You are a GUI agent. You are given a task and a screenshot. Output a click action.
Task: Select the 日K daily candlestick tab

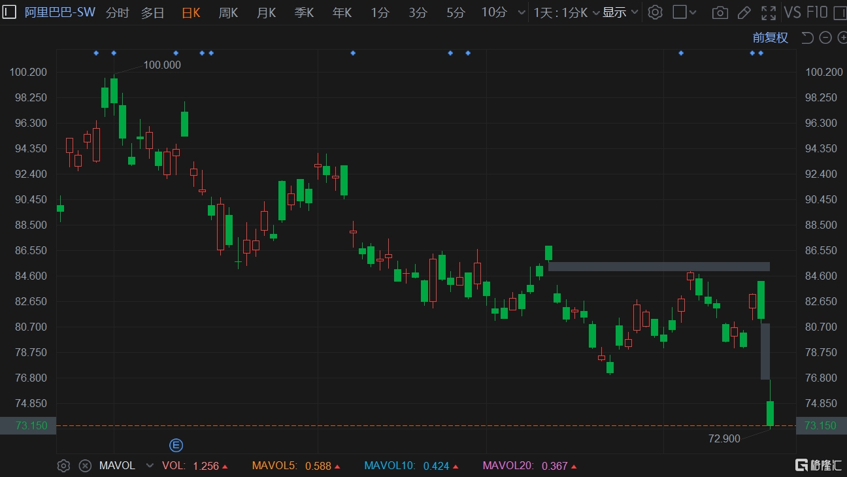click(x=191, y=12)
